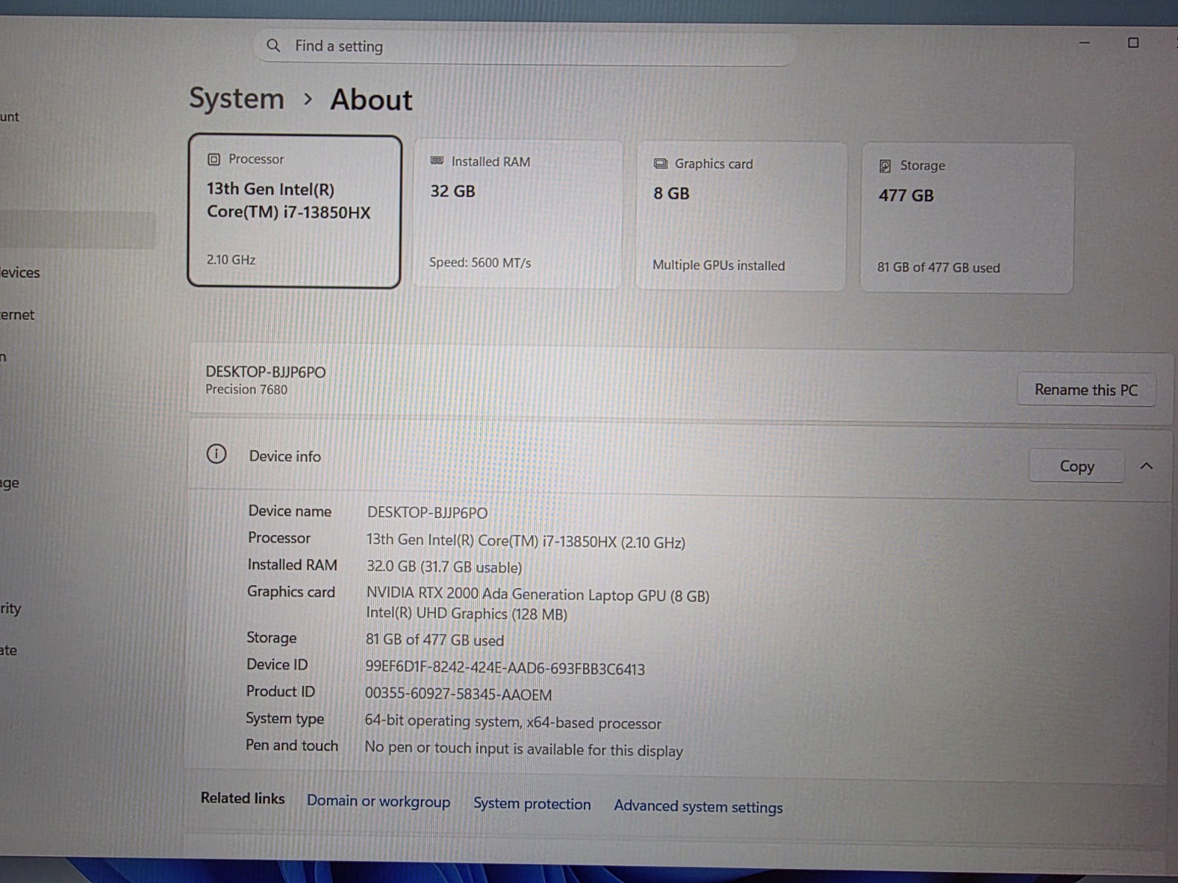The height and width of the screenshot is (883, 1178).
Task: Minimize the Settings window
Action: coord(1084,43)
